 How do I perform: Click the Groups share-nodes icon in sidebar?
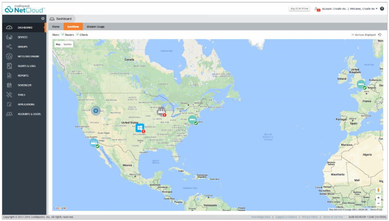click(x=9, y=47)
